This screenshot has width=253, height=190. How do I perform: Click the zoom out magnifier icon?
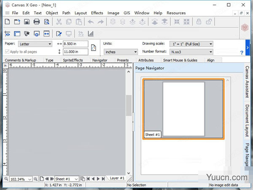click(x=6, y=179)
